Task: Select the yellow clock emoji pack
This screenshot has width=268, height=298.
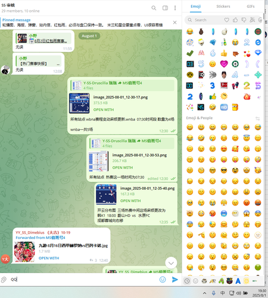Action: (247, 281)
